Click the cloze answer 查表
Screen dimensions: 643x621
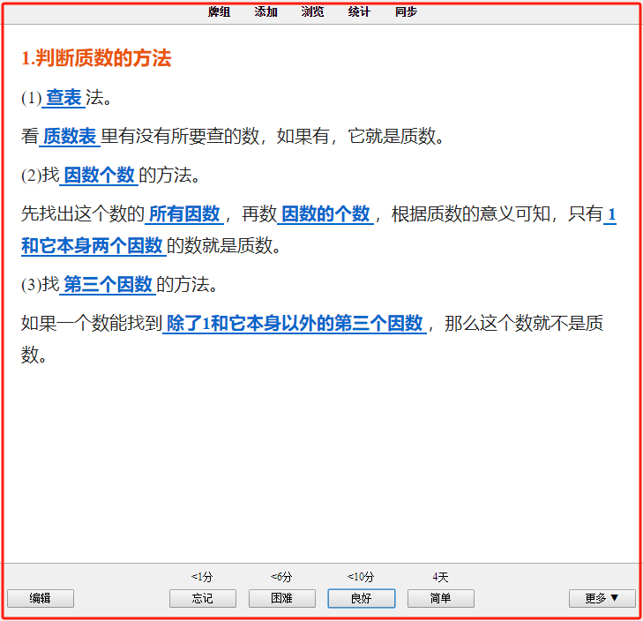coord(64,98)
